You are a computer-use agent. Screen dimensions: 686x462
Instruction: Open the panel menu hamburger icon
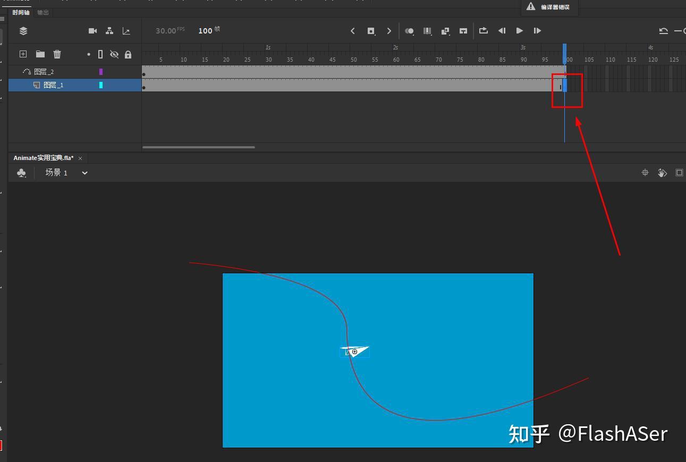2,19
